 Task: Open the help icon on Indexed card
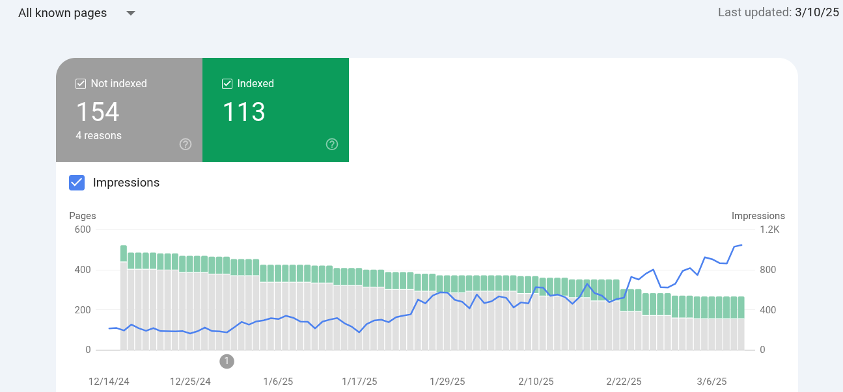332,144
